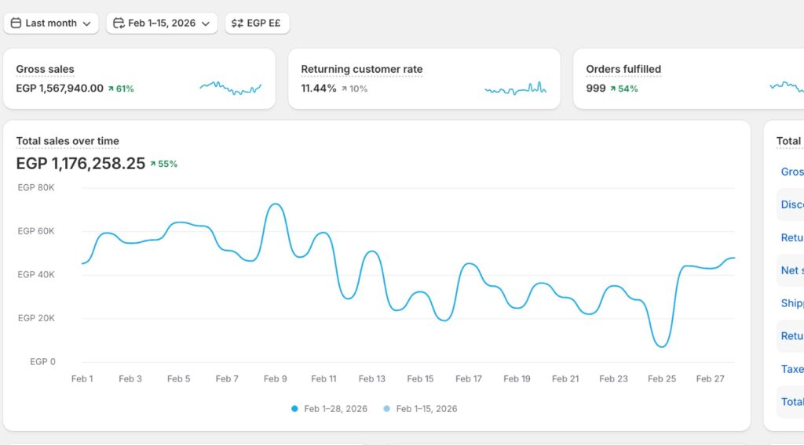Click the chevron arrow next to Feb 1–15, 2026
The height and width of the screenshot is (445, 804).
pyautogui.click(x=206, y=24)
